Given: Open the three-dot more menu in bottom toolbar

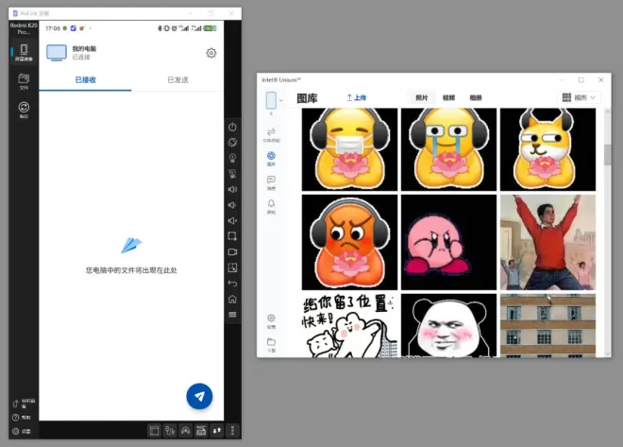Looking at the screenshot, I should (x=232, y=430).
